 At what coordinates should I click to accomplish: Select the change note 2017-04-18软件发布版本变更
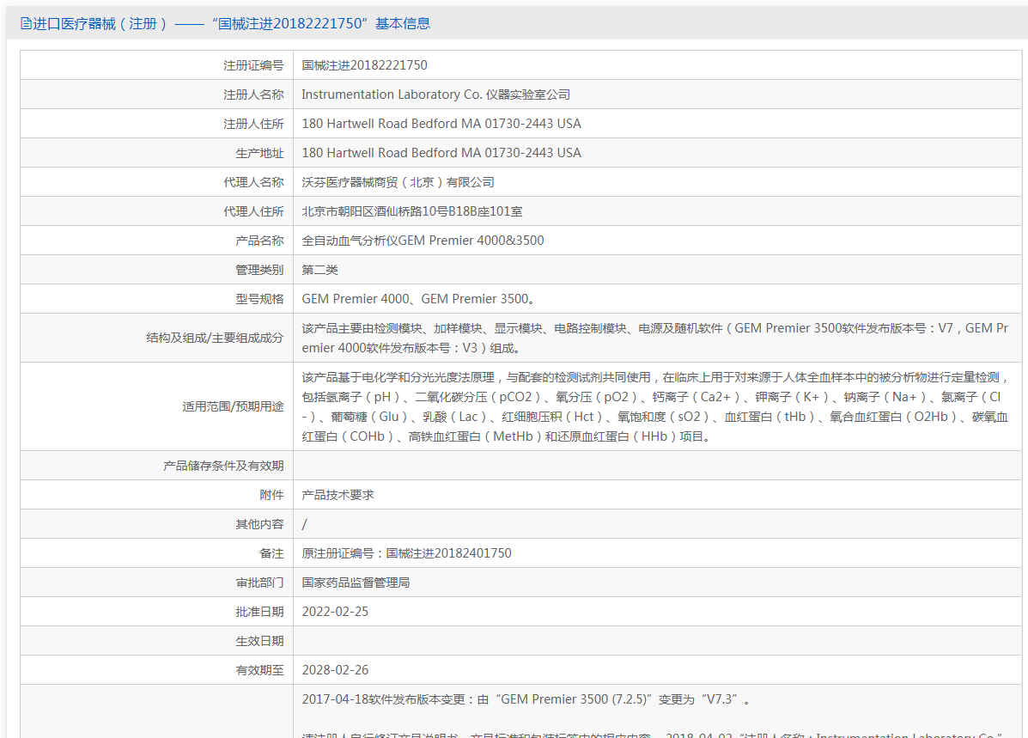(526, 700)
